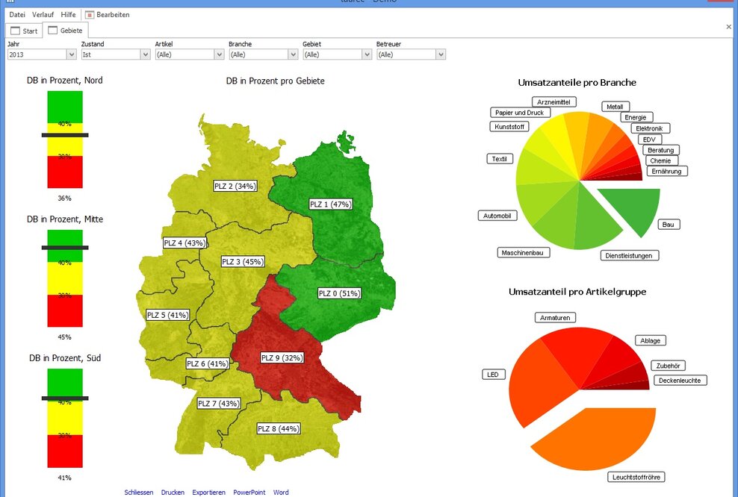Screen dimensions: 738x497
Task: Select the Gebiete tab
Action: (66, 31)
